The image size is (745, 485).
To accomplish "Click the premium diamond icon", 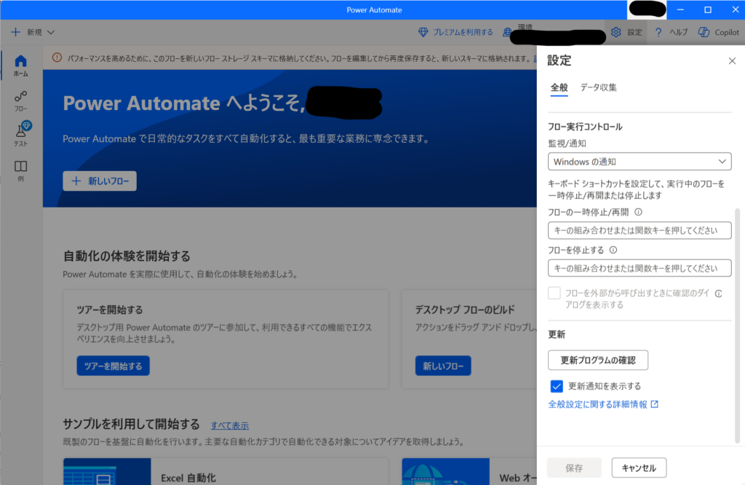I will point(423,32).
